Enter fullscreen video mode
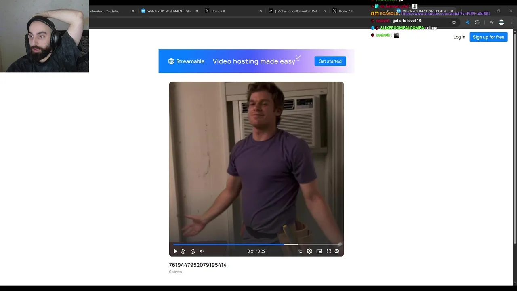The width and height of the screenshot is (517, 291). pyautogui.click(x=329, y=251)
